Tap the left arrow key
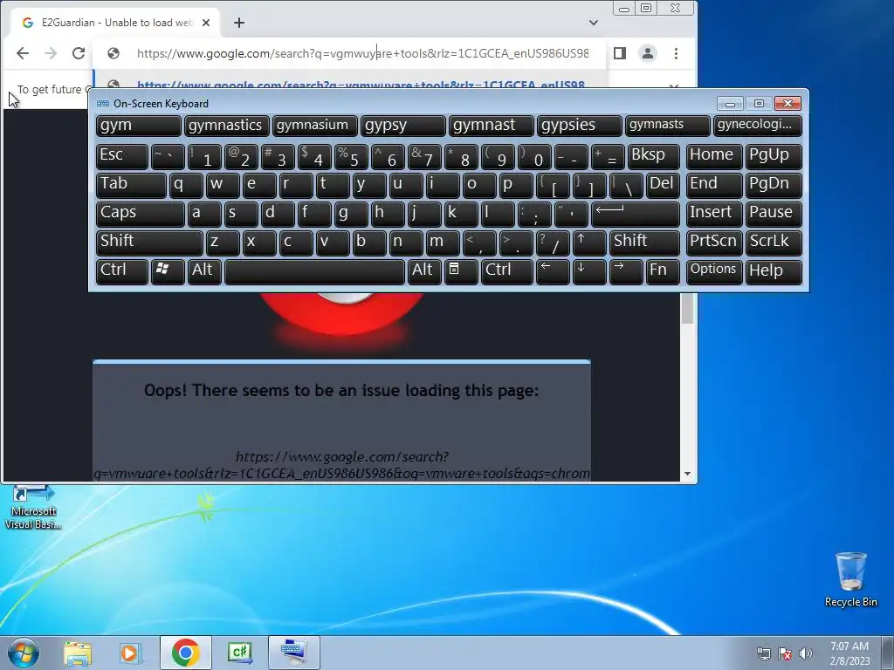 coord(553,271)
